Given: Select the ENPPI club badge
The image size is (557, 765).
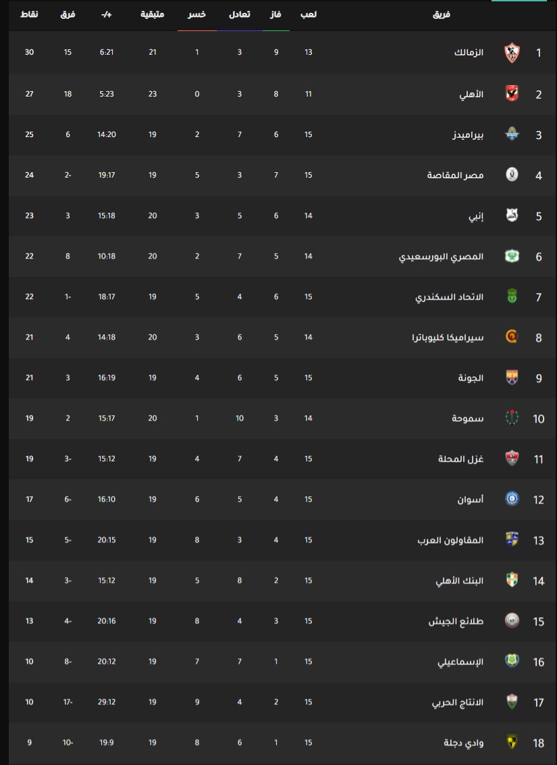Looking at the screenshot, I should coord(512,215).
